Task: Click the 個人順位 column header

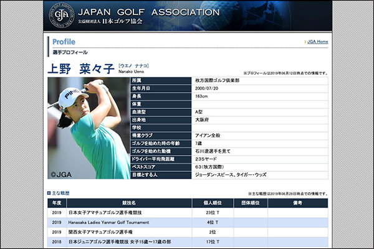Action: [213, 203]
